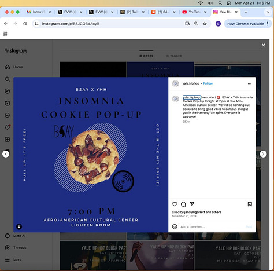
Task: Click New Chrome available button
Action: pos(246,24)
